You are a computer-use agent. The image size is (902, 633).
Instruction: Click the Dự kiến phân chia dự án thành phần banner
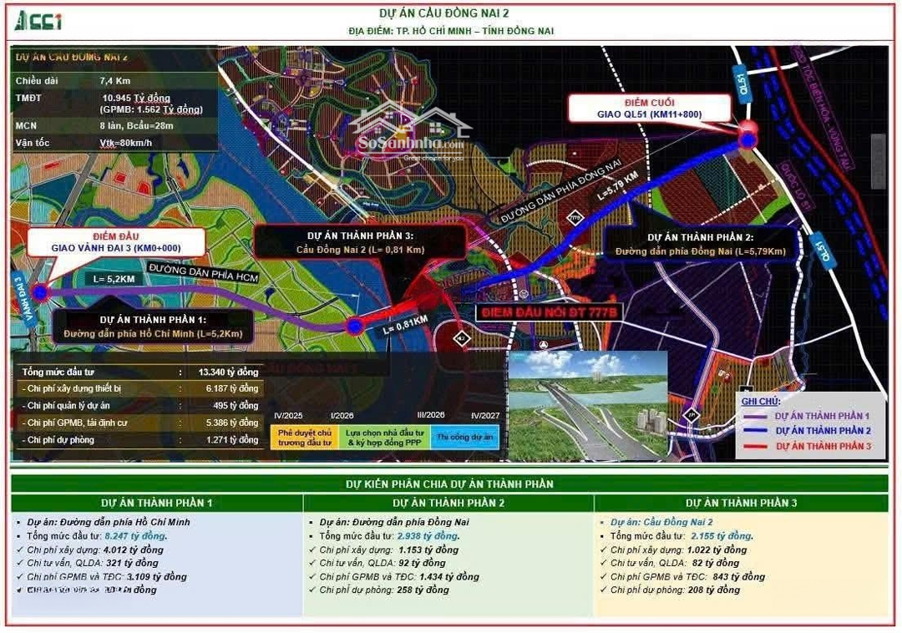pos(449,484)
